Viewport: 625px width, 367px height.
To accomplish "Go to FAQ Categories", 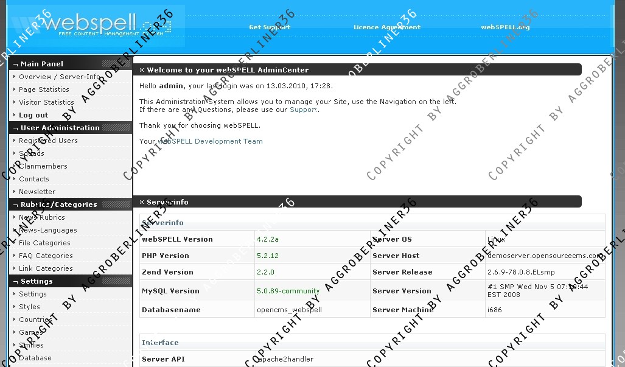I will [46, 256].
